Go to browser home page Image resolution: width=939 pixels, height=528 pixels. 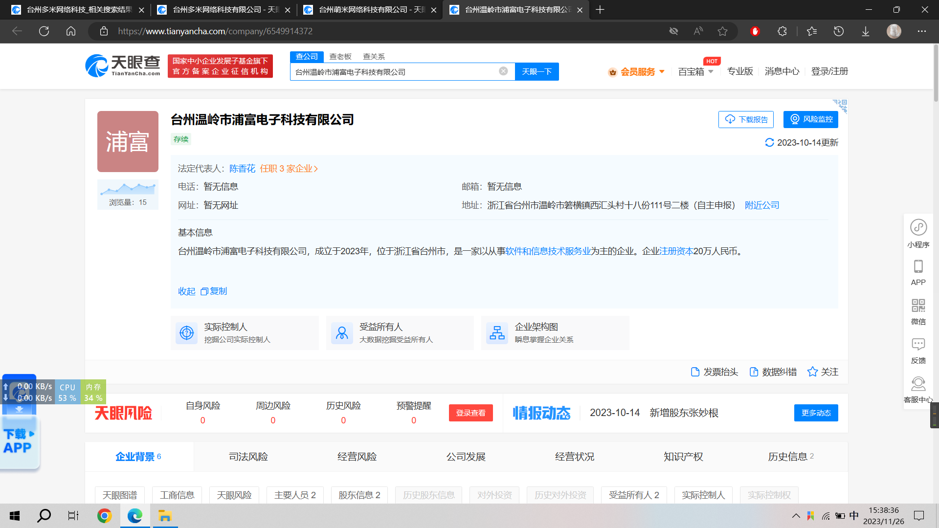tap(71, 31)
